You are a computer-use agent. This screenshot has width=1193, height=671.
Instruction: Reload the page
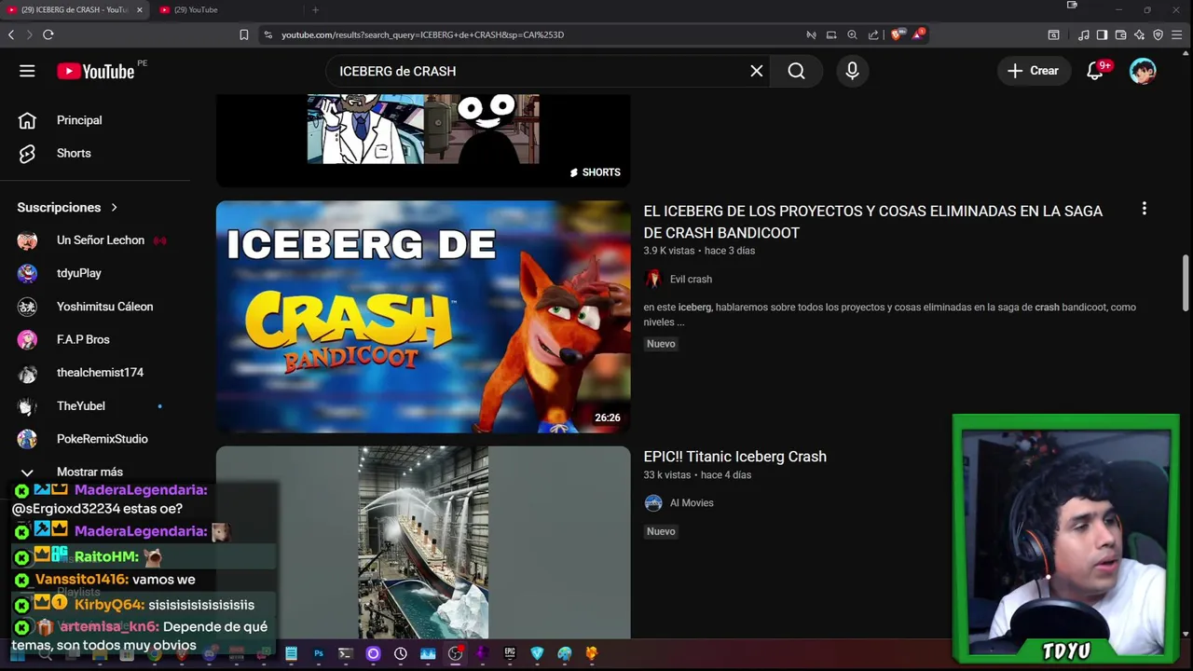pyautogui.click(x=48, y=34)
